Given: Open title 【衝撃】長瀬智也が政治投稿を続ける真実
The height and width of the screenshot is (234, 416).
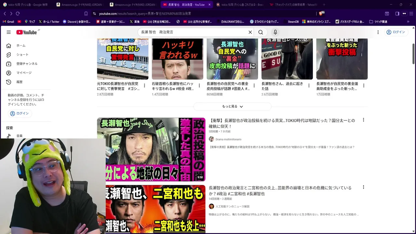Looking at the screenshot, I should click(x=282, y=123).
